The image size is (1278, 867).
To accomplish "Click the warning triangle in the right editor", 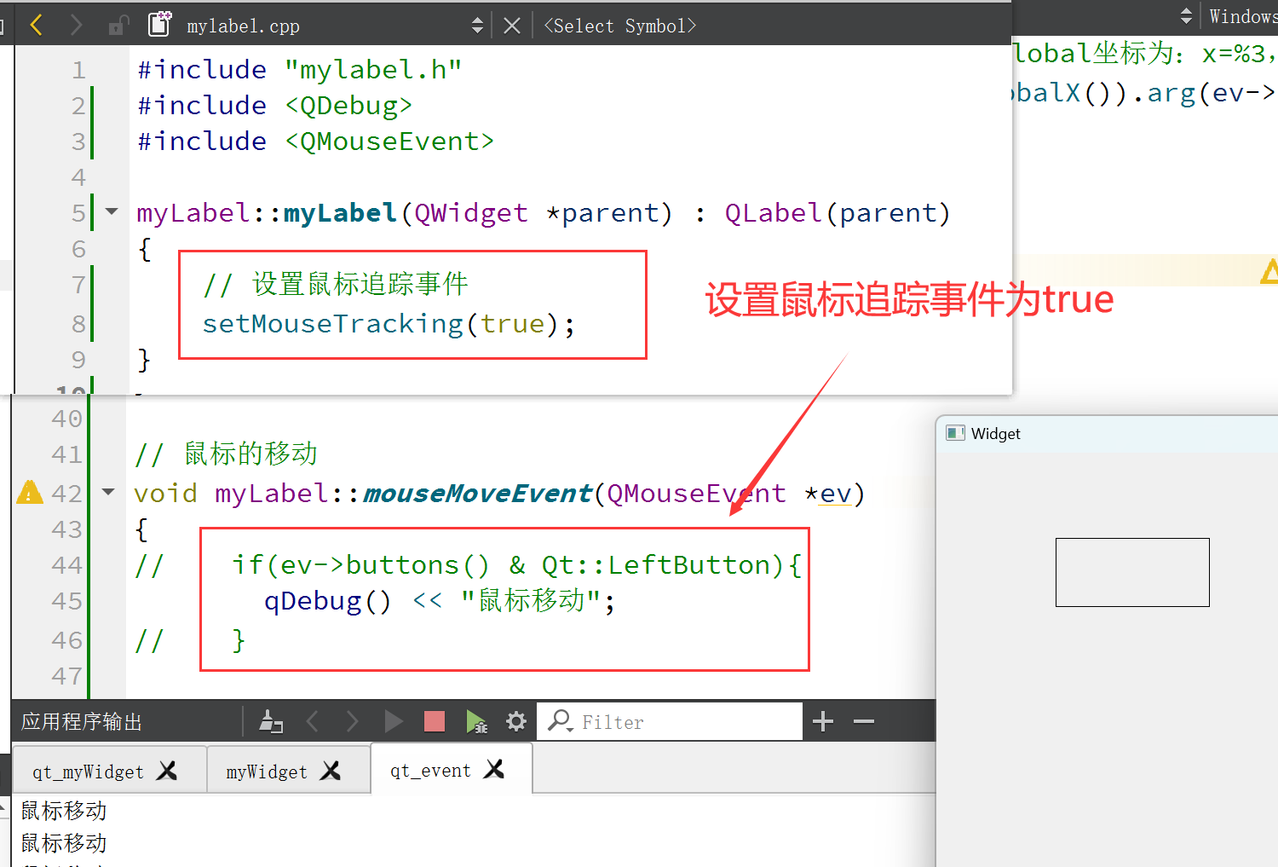I will 1269,271.
